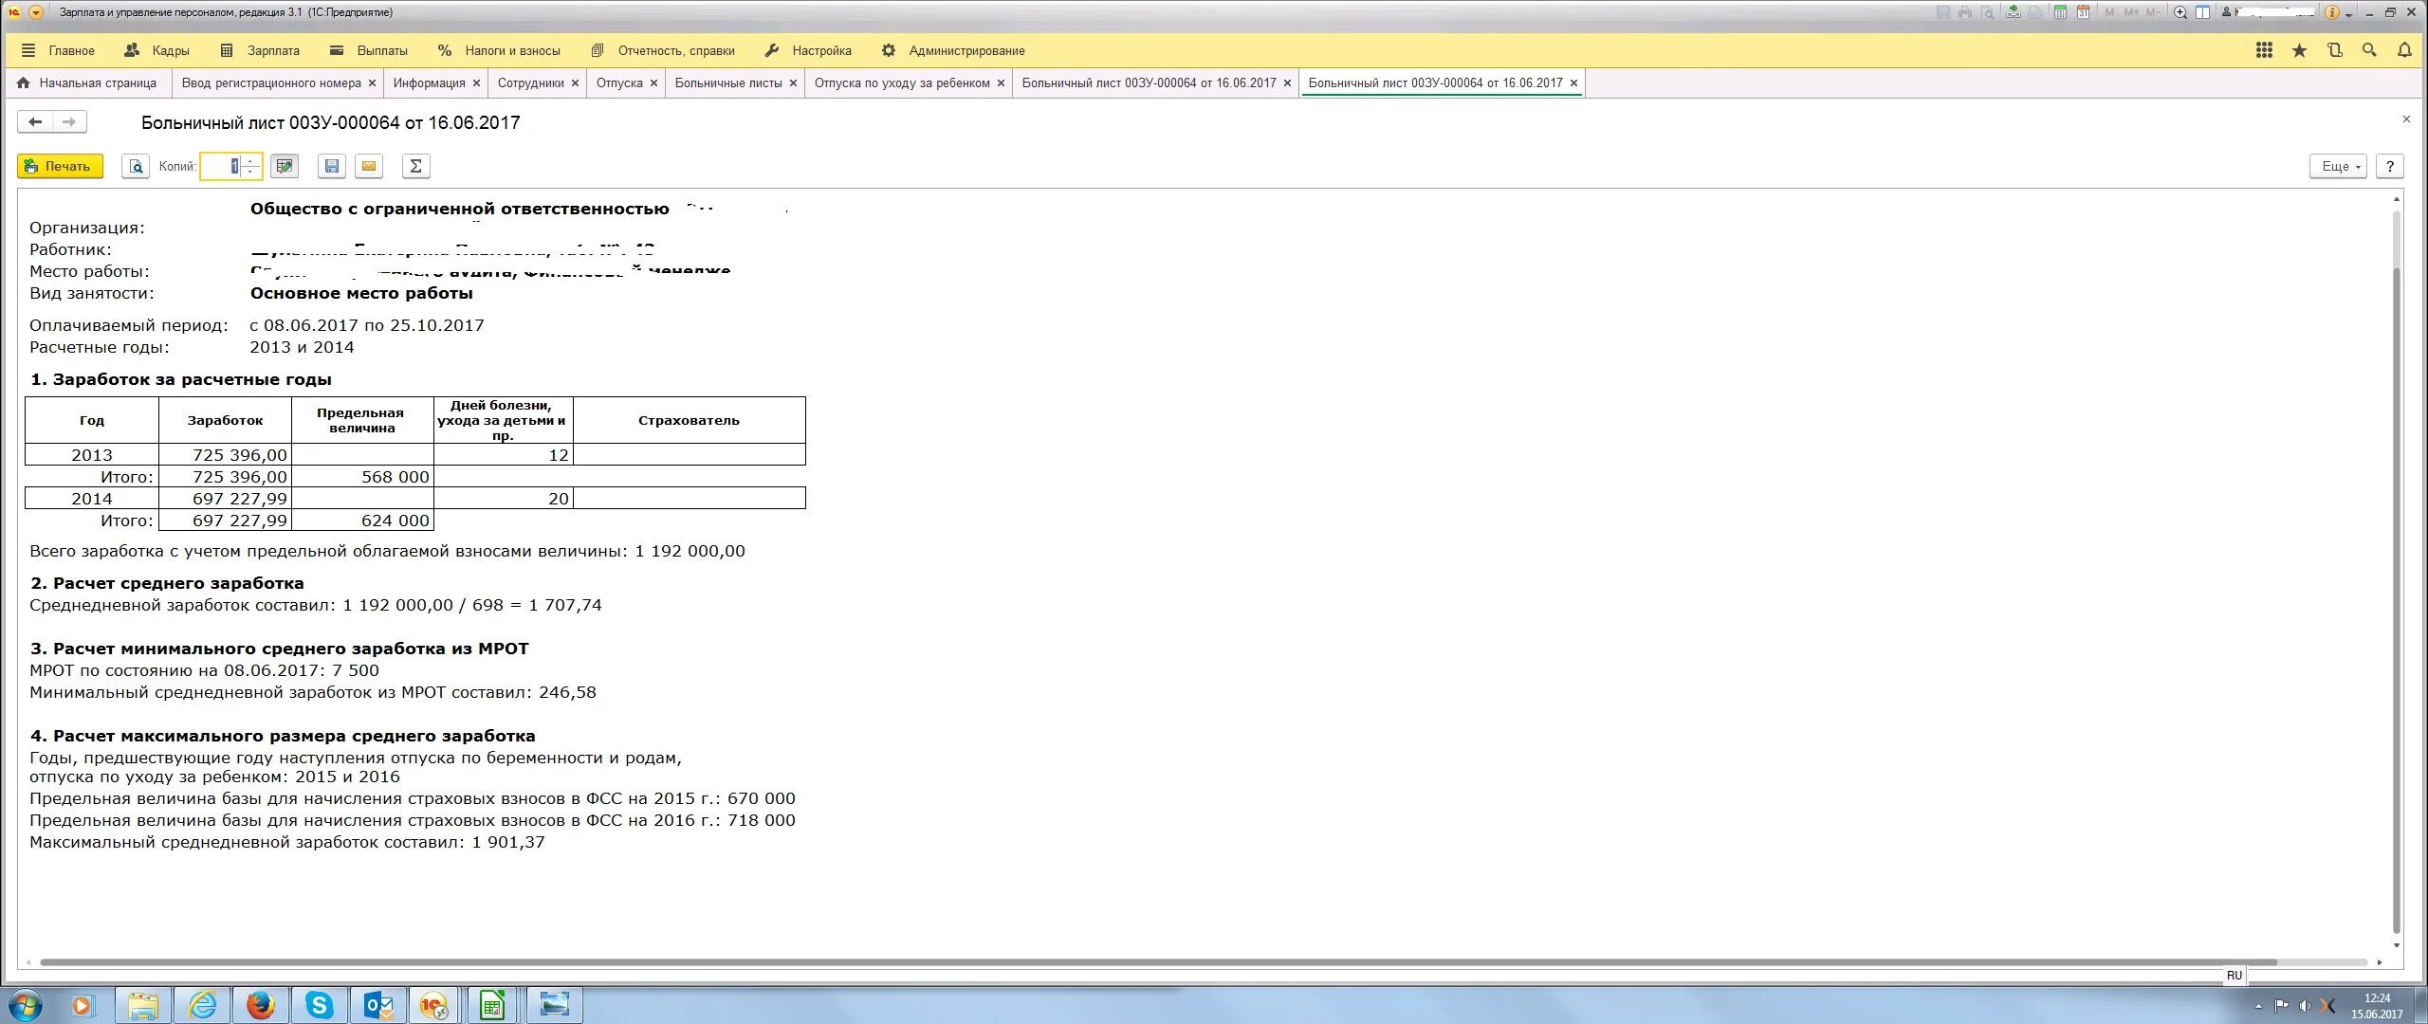Click the volume icon in system tray
The image size is (2428, 1024).
tap(2305, 1006)
